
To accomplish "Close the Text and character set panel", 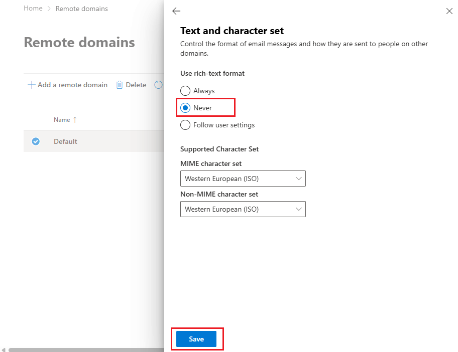I will click(x=449, y=11).
